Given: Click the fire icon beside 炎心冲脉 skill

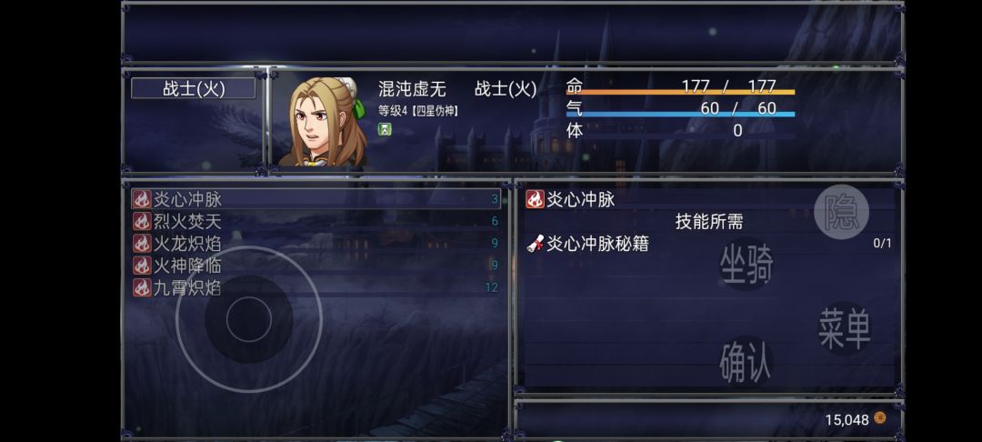Looking at the screenshot, I should click(x=142, y=200).
